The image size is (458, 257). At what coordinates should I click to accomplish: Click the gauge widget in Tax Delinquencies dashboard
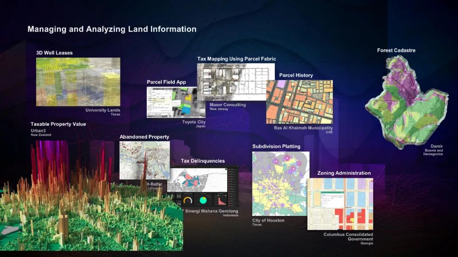click(189, 200)
